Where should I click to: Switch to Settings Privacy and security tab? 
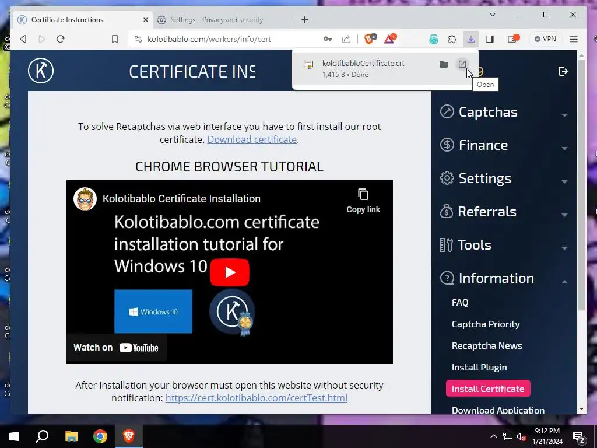tap(216, 20)
